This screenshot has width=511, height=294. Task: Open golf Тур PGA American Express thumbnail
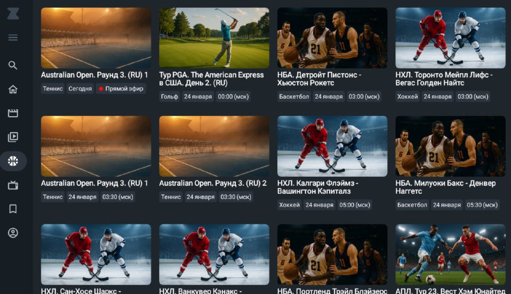point(214,38)
